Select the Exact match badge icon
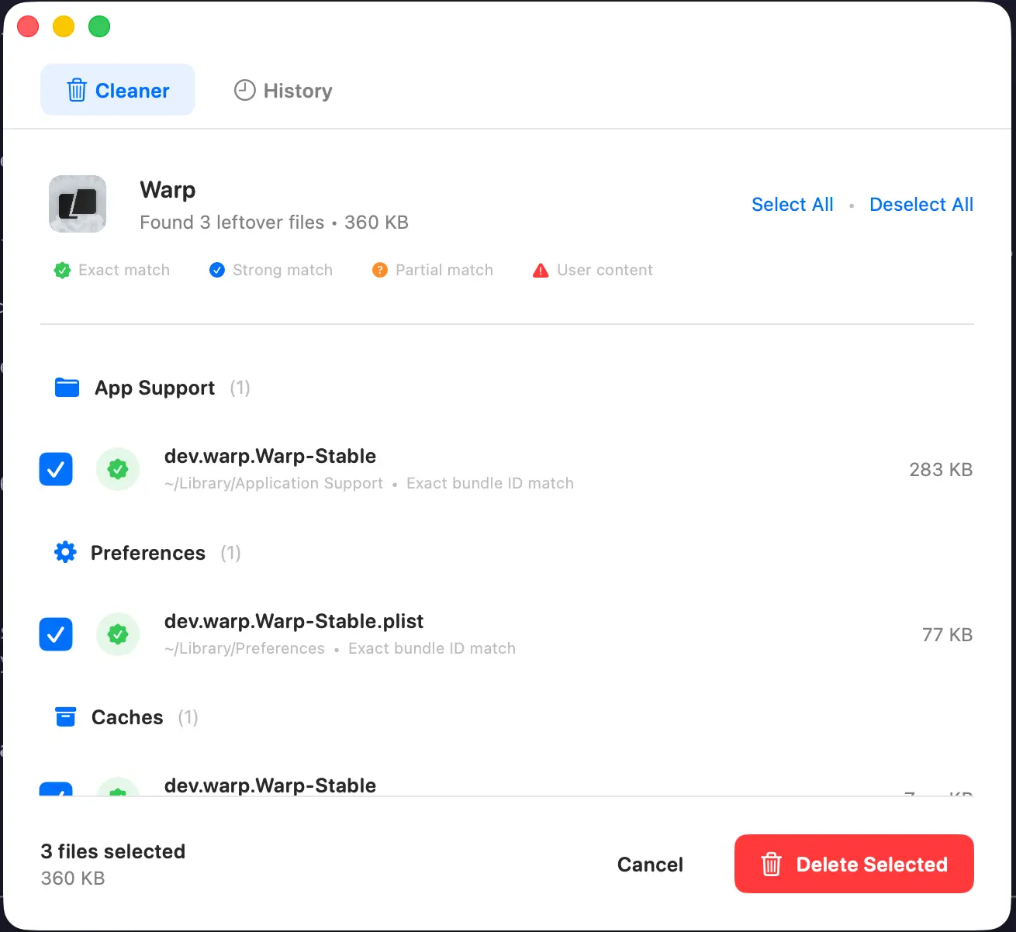 (62, 270)
